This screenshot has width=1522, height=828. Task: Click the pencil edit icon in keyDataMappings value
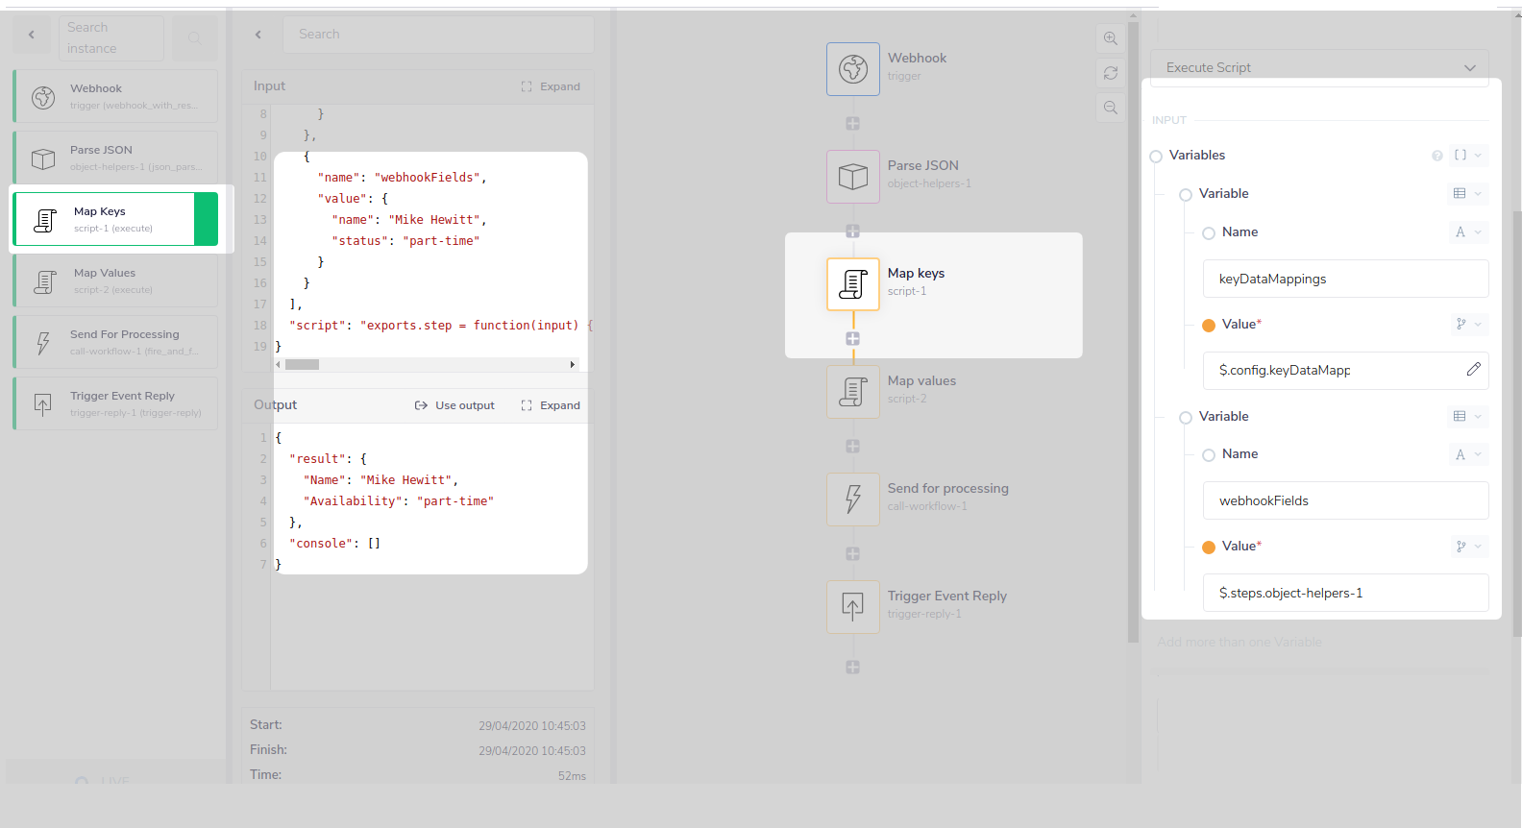click(x=1473, y=370)
